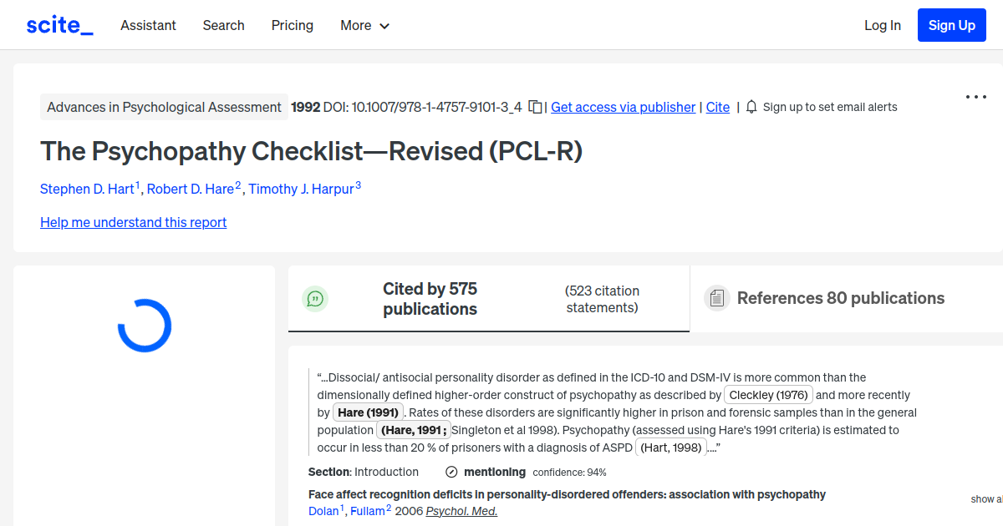1003x526 pixels.
Task: Copy the DOI using the copy icon
Action: click(x=533, y=107)
